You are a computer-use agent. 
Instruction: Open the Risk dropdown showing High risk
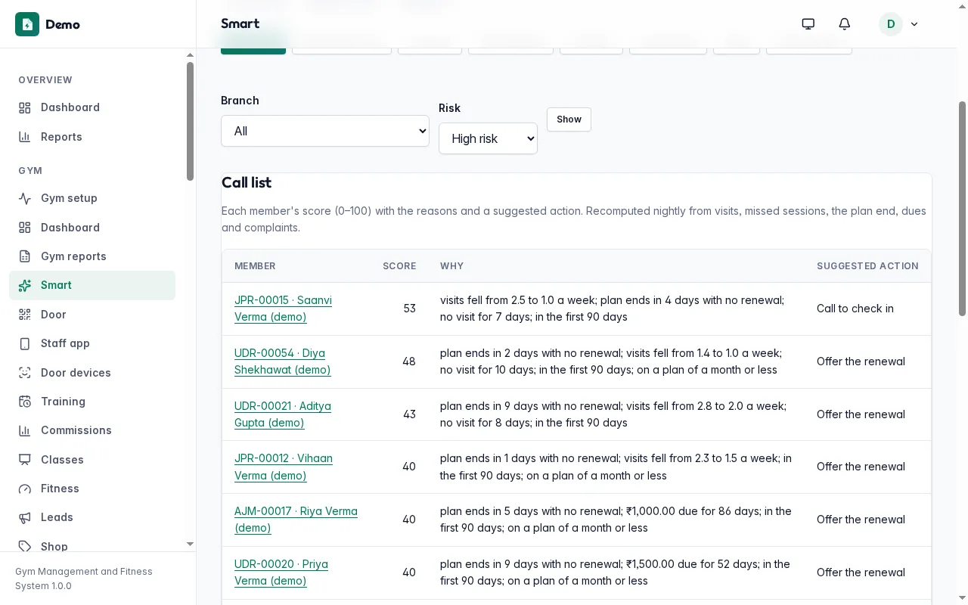coord(488,138)
